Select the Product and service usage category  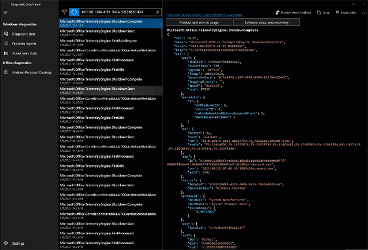pos(199,23)
